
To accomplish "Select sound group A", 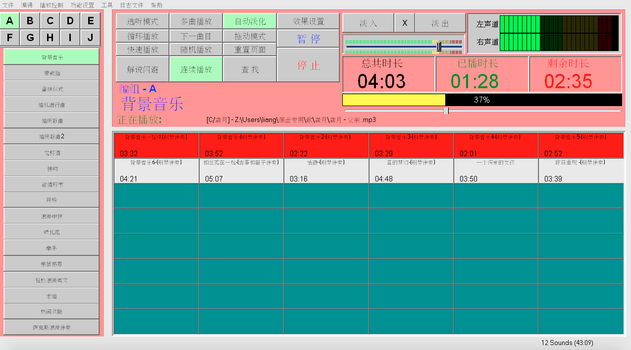I will tap(10, 21).
